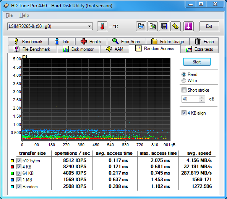Open the Health tab red cross
This screenshot has width=227, height=199.
coord(91,42)
